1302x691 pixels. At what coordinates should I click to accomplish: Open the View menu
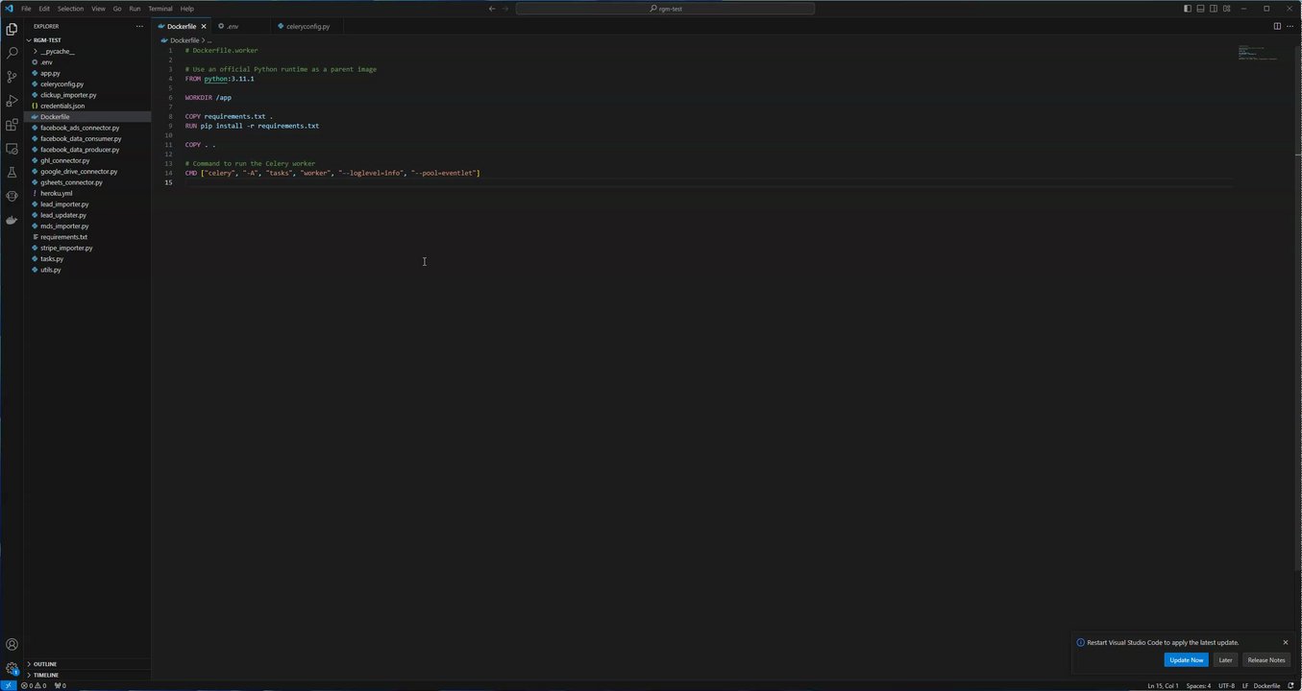98,9
